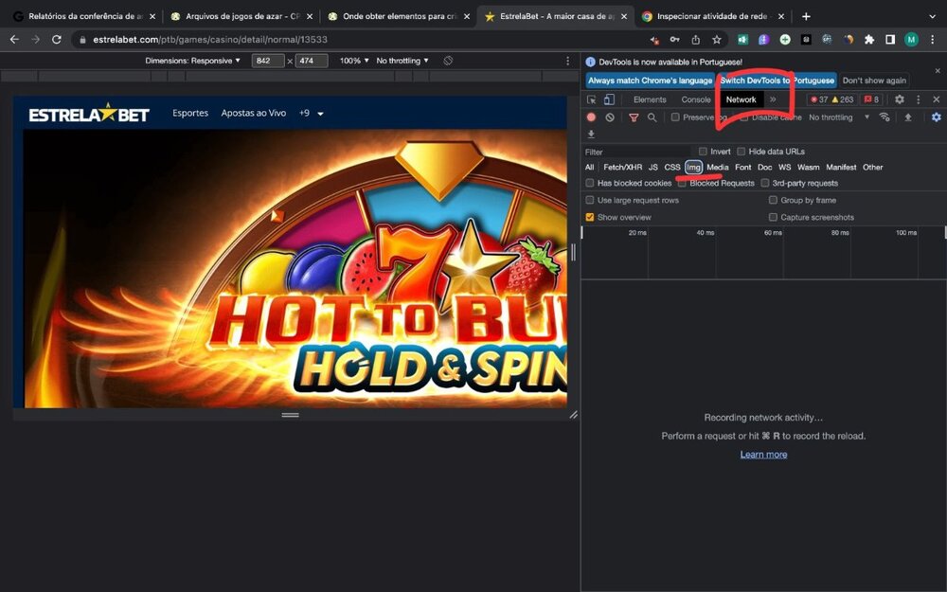The image size is (947, 592).
Task: Filter requests by Fetch/XHR
Action: click(x=623, y=168)
